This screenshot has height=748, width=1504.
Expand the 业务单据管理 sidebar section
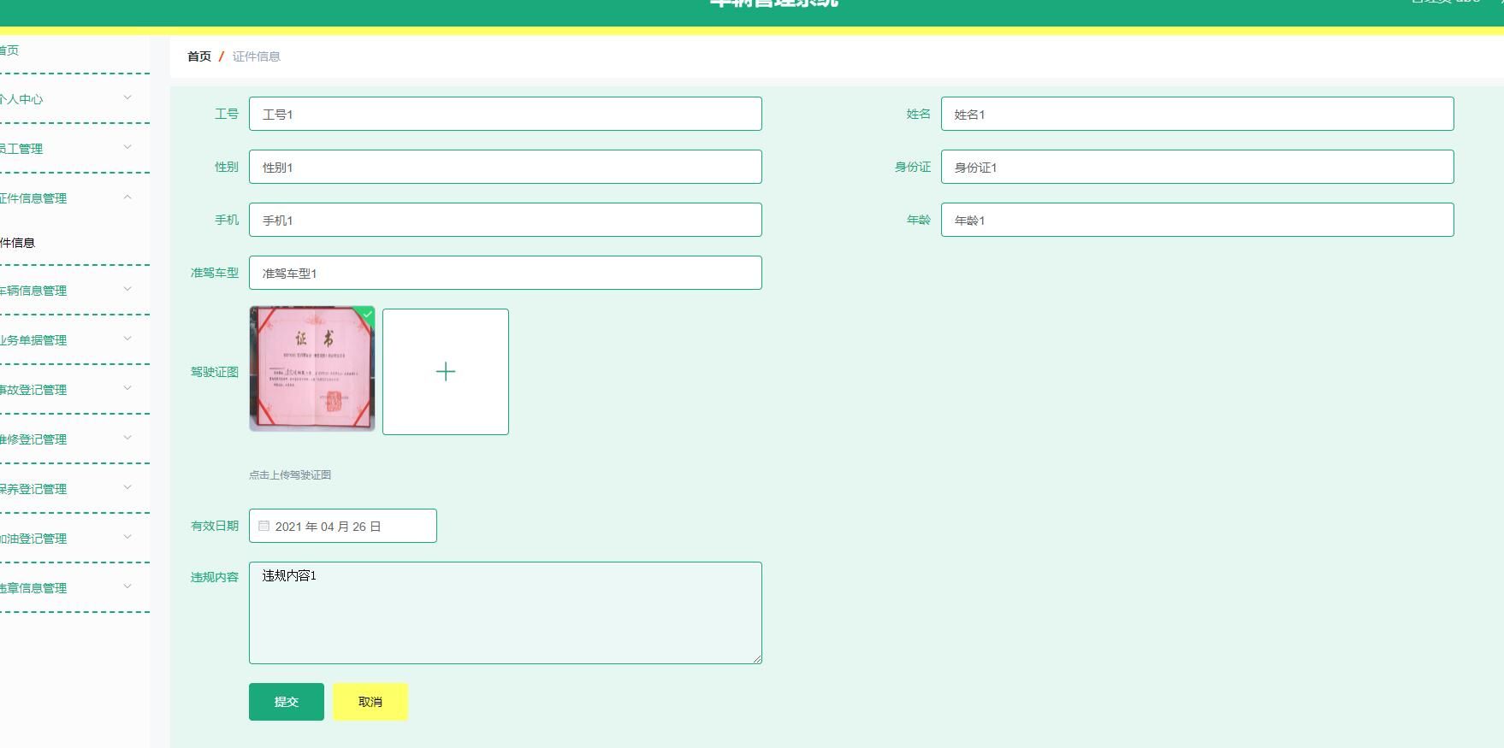68,340
